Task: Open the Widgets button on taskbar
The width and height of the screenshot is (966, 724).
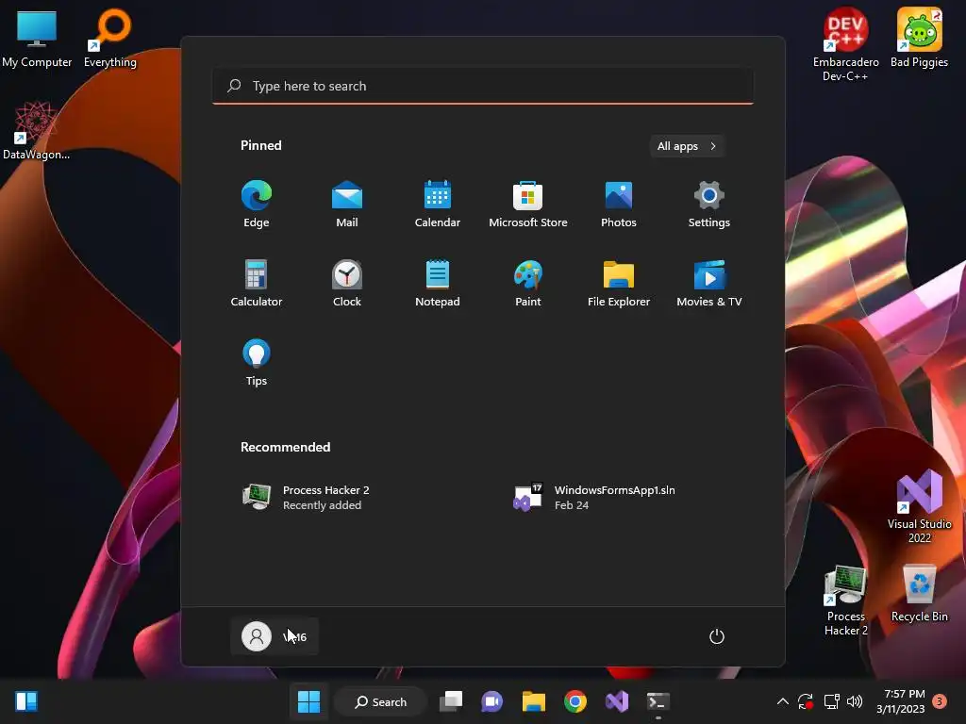Action: click(26, 701)
